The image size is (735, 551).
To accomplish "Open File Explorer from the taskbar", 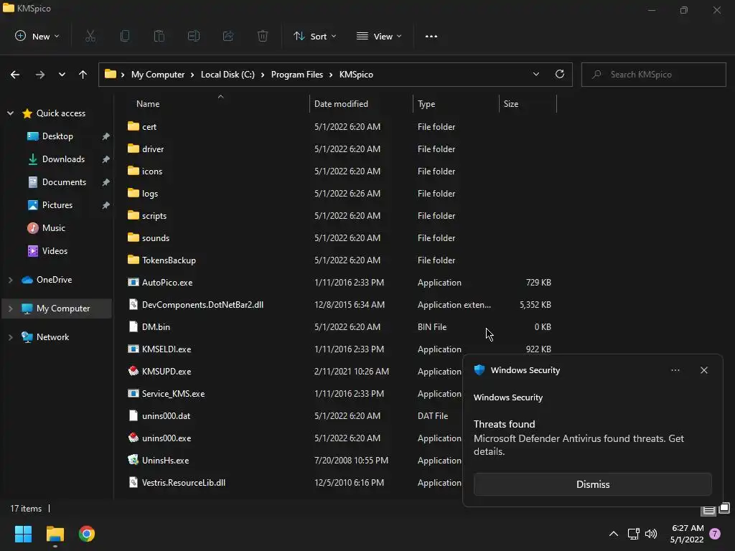I will click(55, 534).
